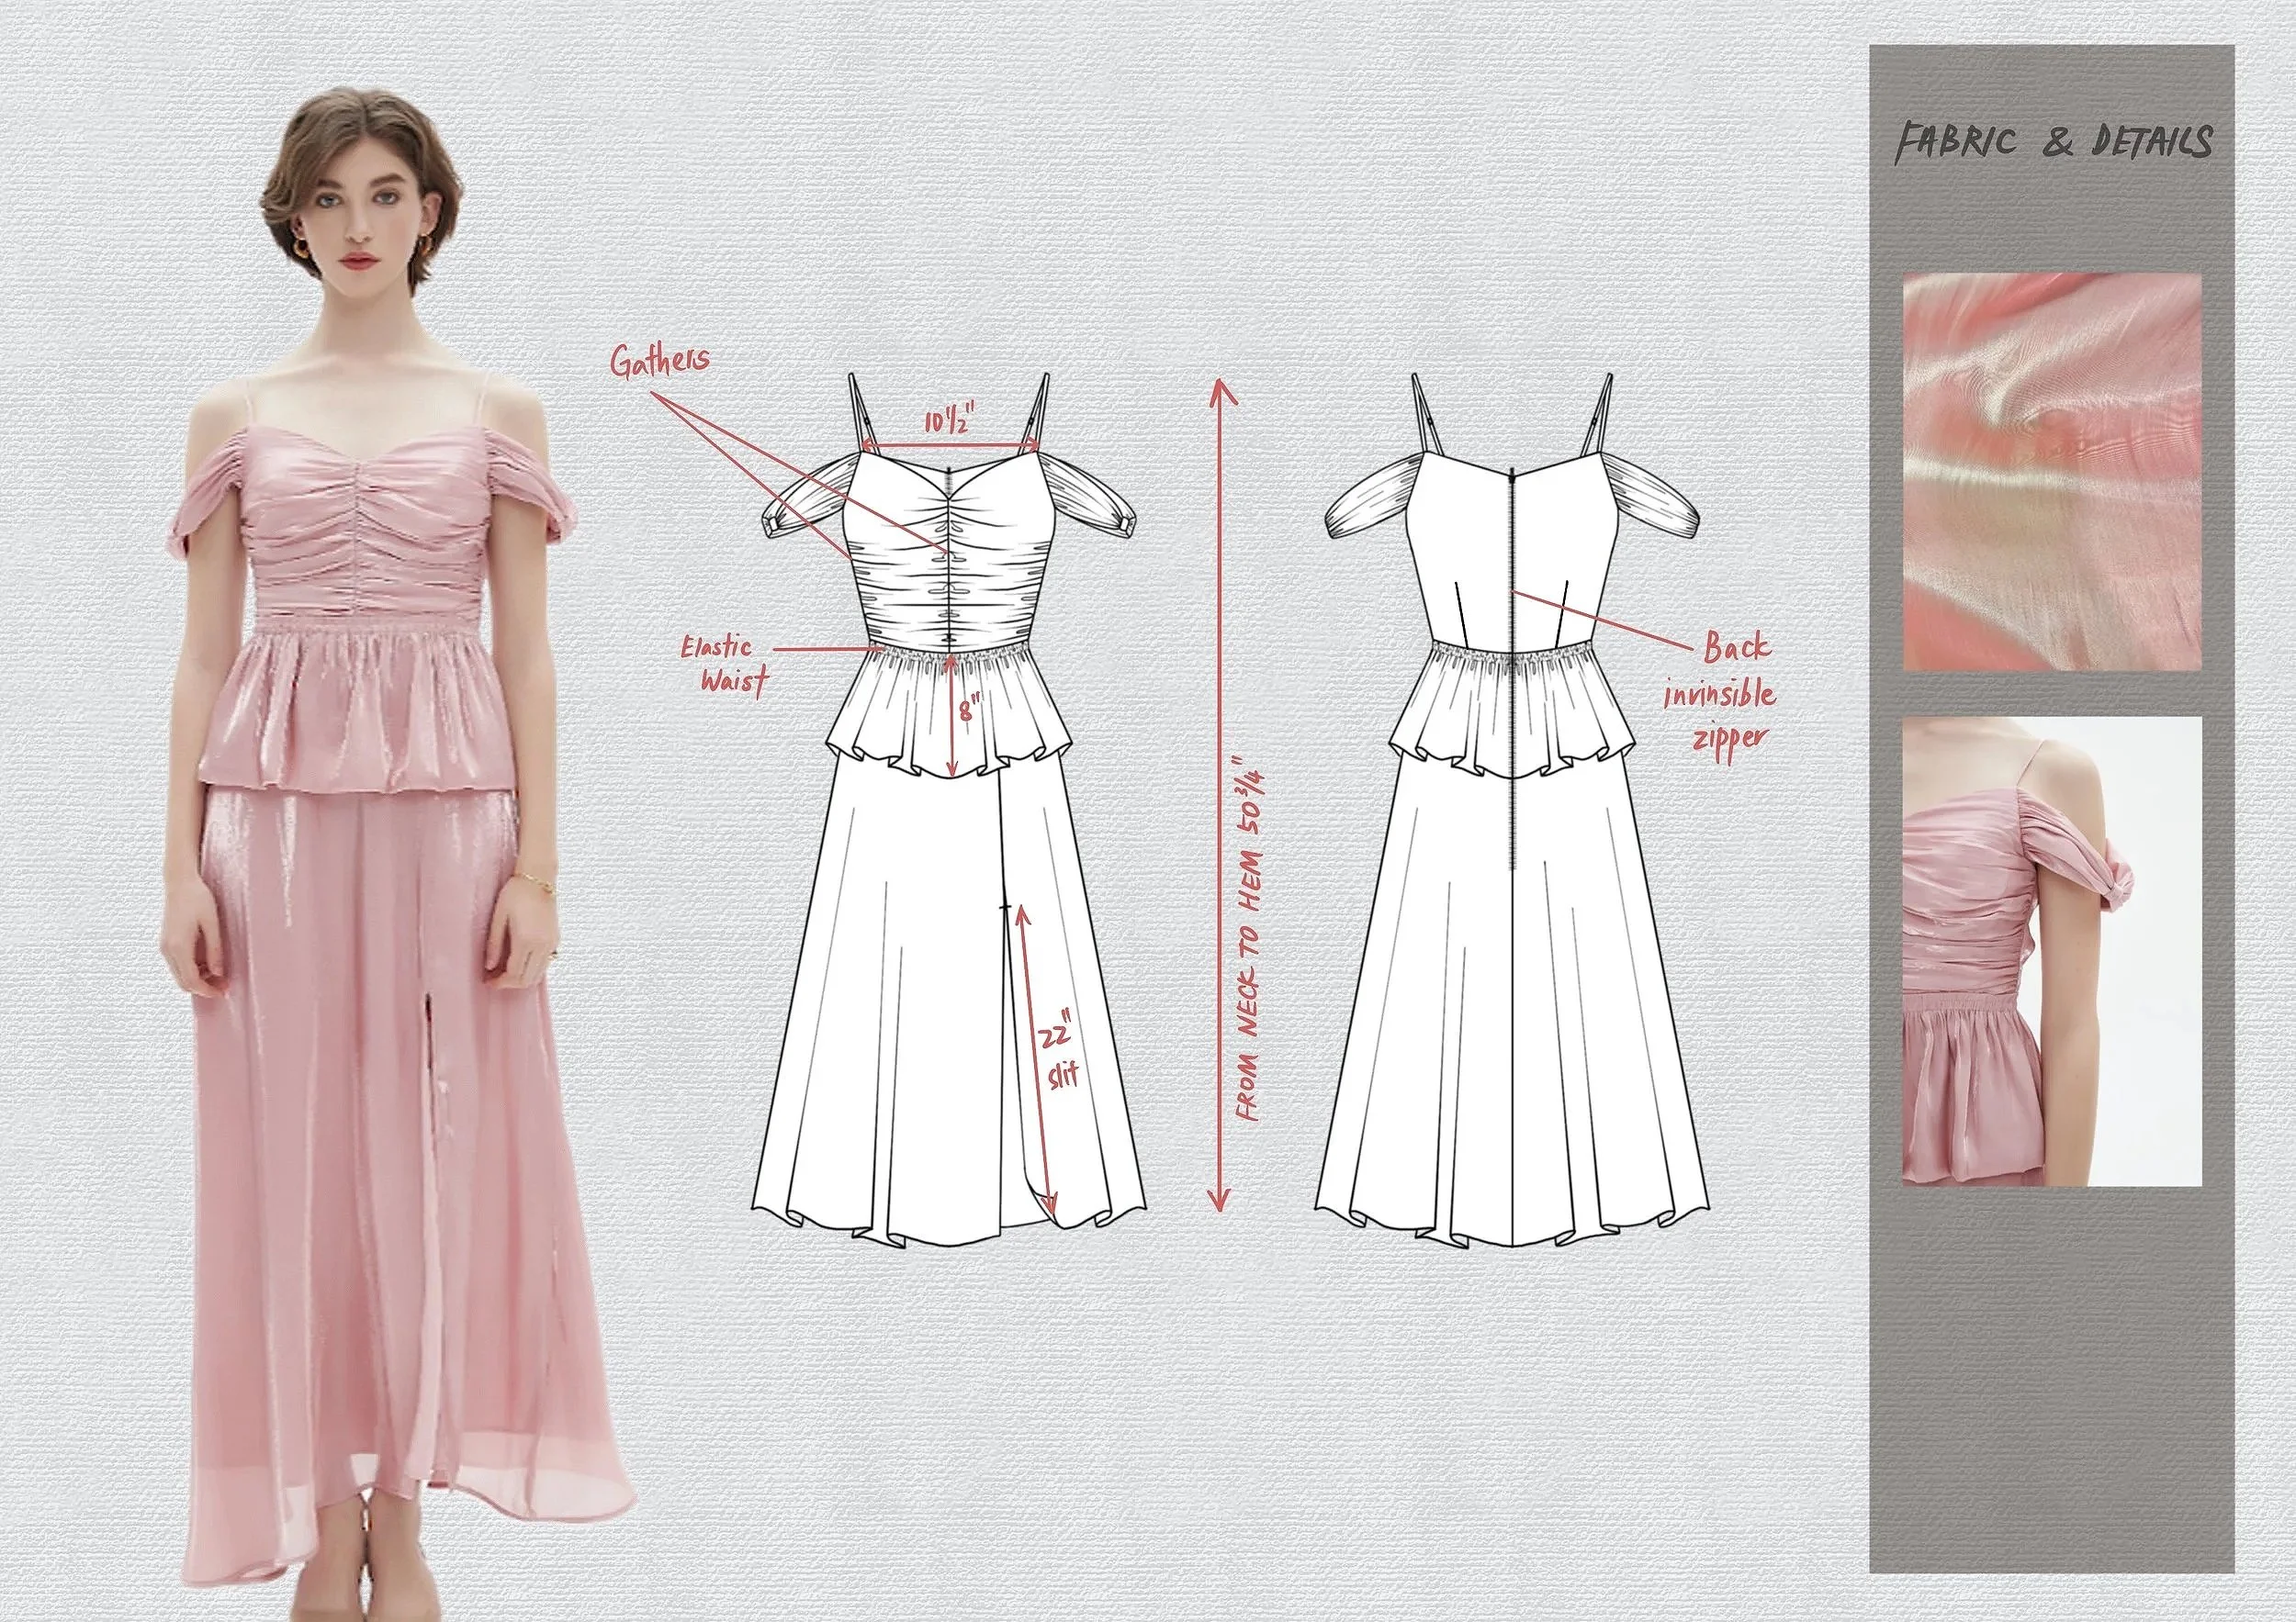Open the shoulder detail close-up photo
Image resolution: width=2296 pixels, height=1622 pixels.
2051,950
